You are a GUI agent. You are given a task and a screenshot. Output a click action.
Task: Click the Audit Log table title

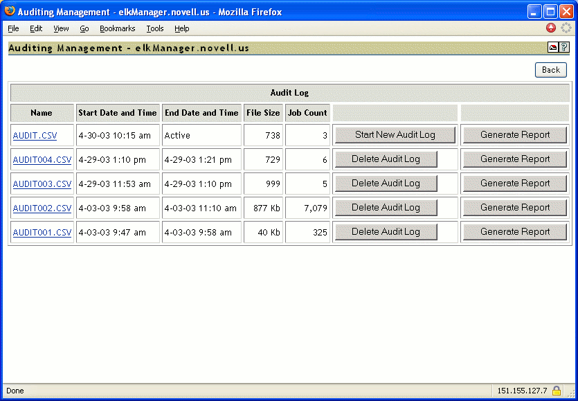click(x=290, y=93)
